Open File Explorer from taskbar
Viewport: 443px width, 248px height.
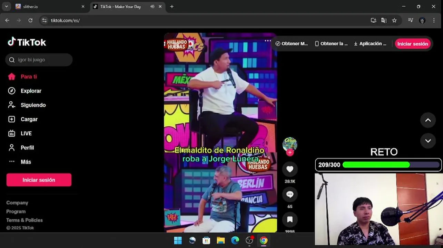(x=221, y=240)
